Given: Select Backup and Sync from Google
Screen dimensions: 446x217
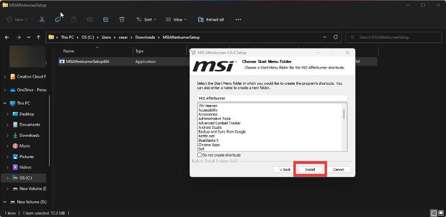Looking at the screenshot, I should click(x=222, y=132).
